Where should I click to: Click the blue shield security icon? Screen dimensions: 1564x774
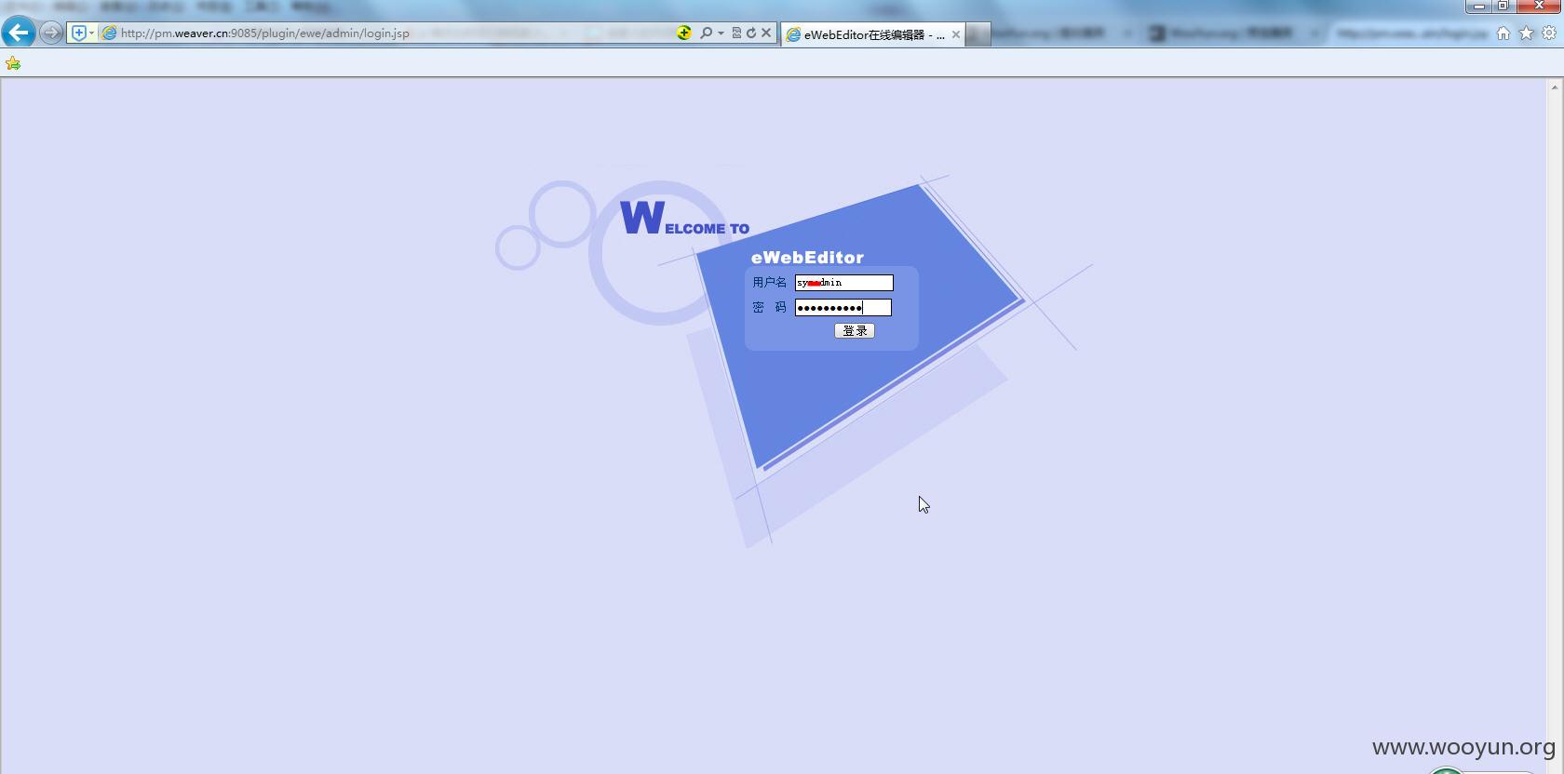coord(79,33)
